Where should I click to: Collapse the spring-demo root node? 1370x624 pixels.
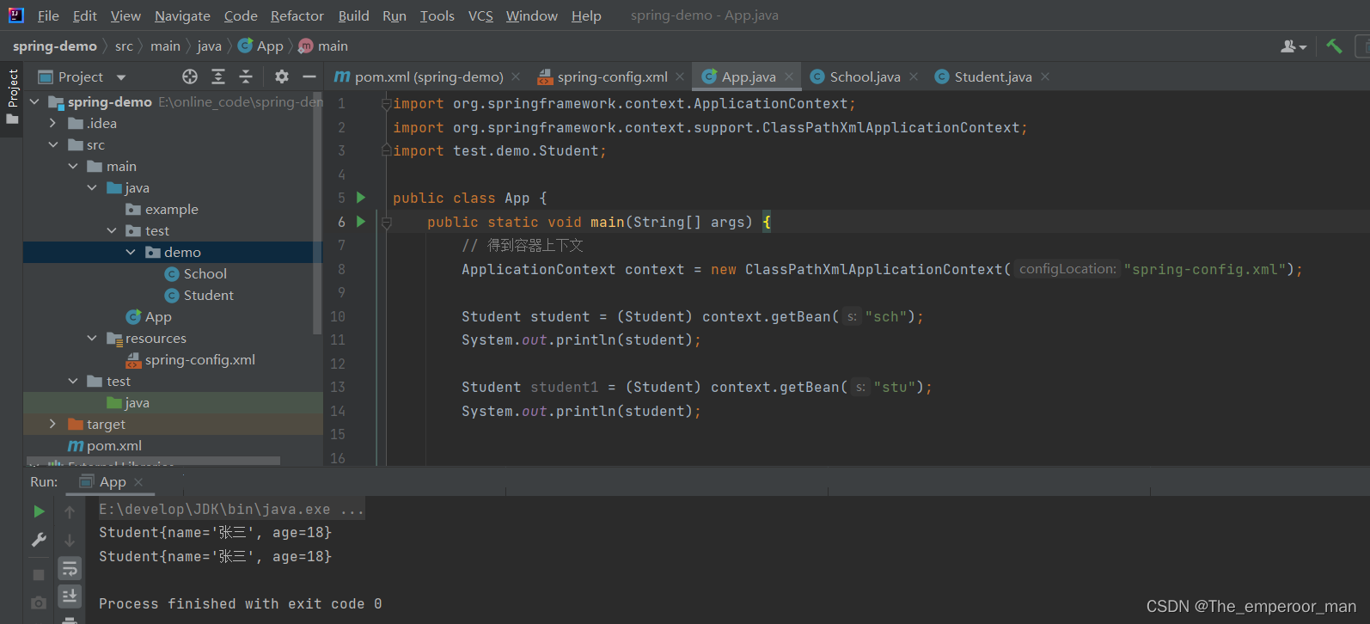pyautogui.click(x=34, y=101)
